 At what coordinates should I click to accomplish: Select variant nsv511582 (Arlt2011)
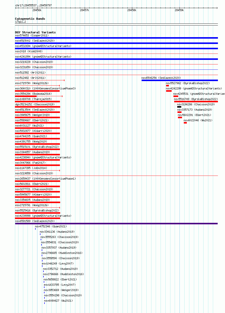pyautogui.click(x=30, y=73)
